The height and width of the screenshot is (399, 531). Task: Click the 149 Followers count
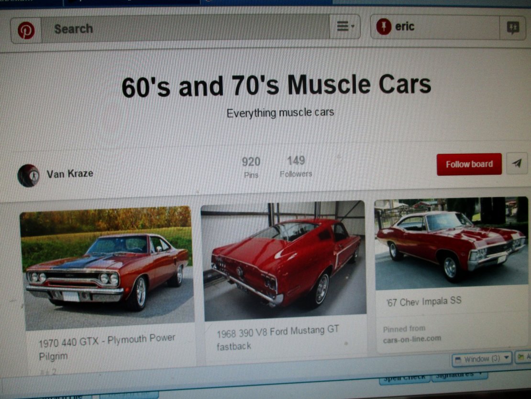pyautogui.click(x=296, y=166)
